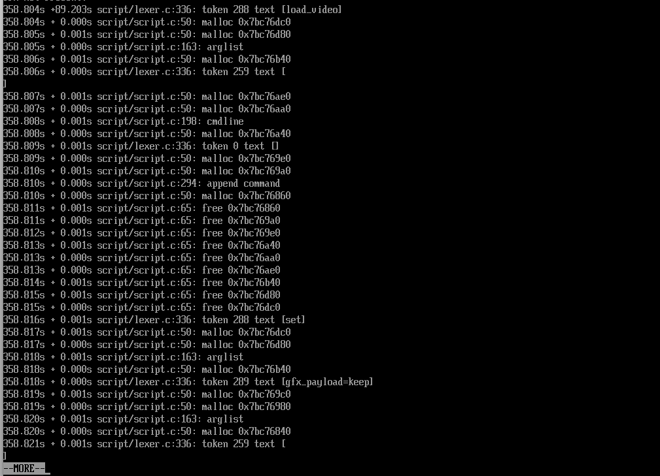Viewport: 660px width, 476px height.
Task: Click the script.c:198 cmdline log line
Action: tap(123, 121)
